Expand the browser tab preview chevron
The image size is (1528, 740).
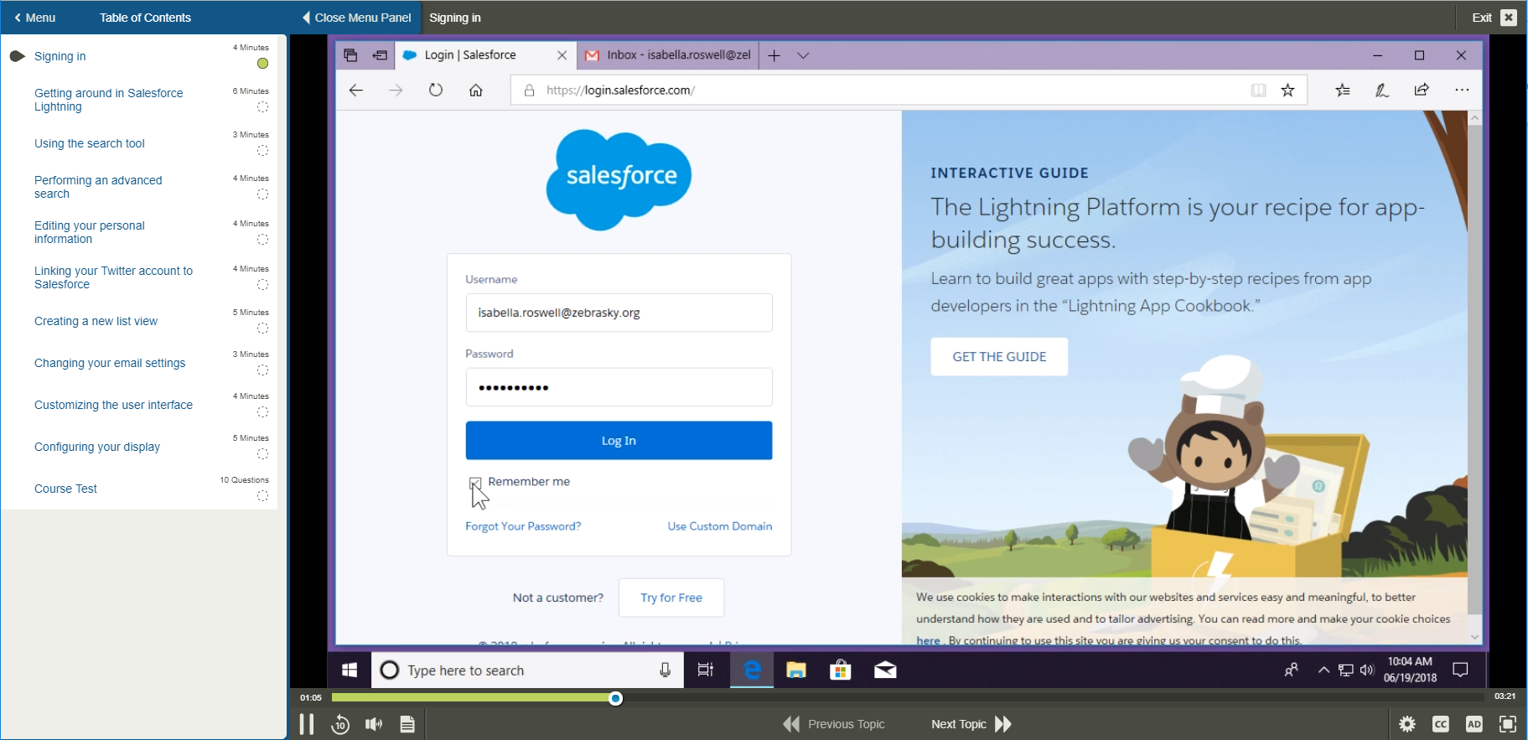803,55
